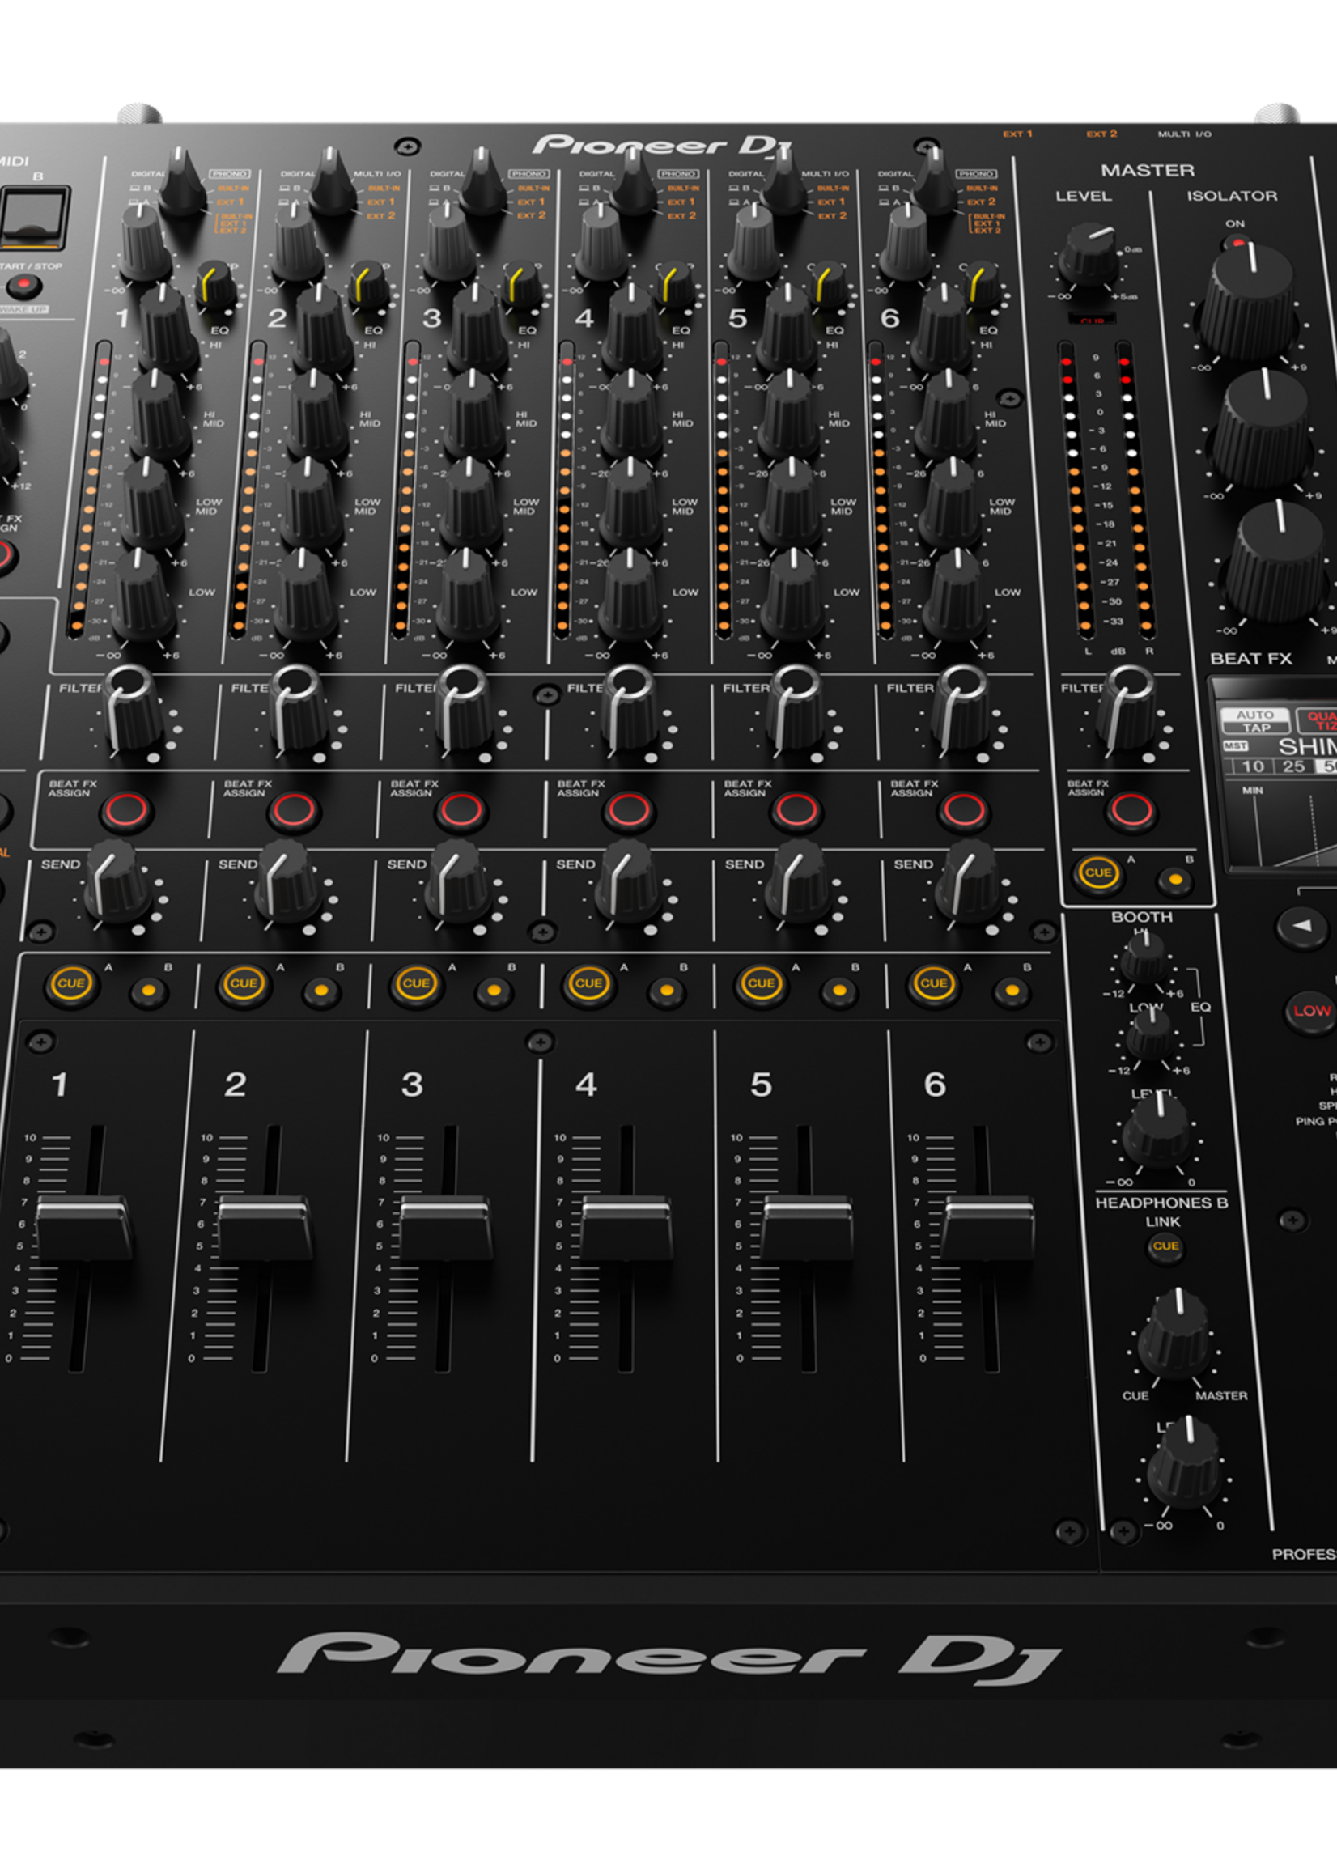
Task: Toggle channel 1 CUE B small button
Action: 148,991
